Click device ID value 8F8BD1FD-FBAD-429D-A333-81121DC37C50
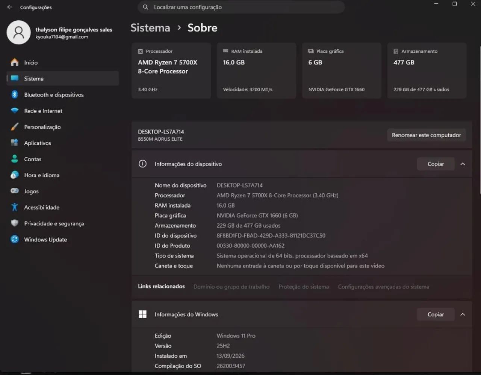The height and width of the screenshot is (375, 481). (271, 235)
